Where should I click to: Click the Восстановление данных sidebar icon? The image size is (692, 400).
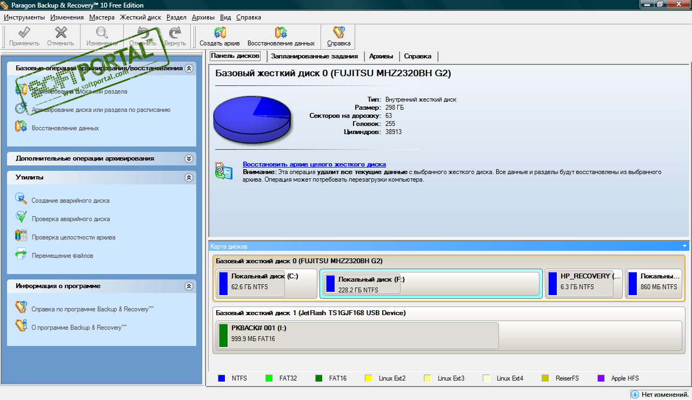coord(21,127)
